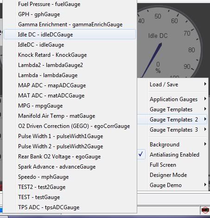Pick TPS ADC - tpsADCGauge

70,207
